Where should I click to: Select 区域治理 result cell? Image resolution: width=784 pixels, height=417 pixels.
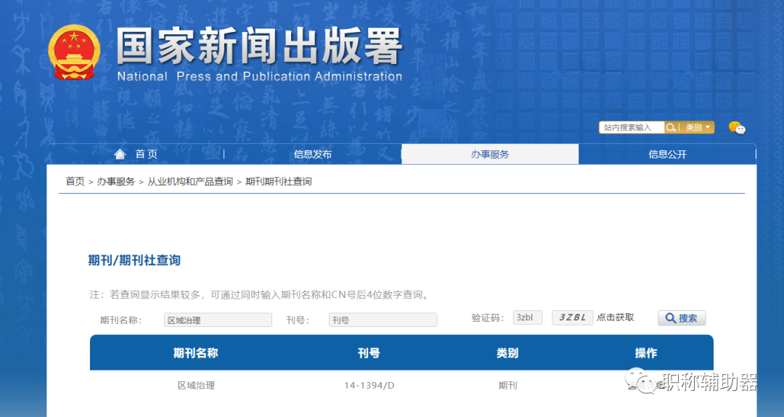click(196, 386)
